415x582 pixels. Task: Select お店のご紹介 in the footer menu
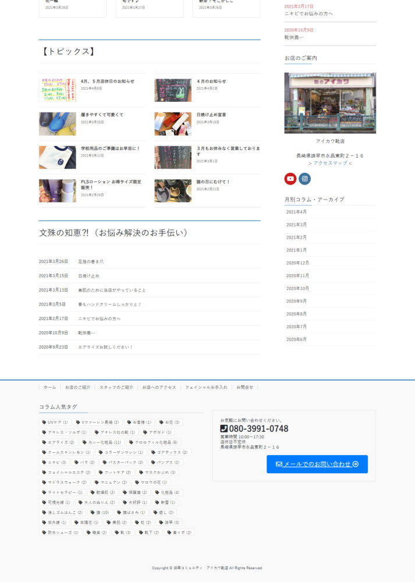77,387
